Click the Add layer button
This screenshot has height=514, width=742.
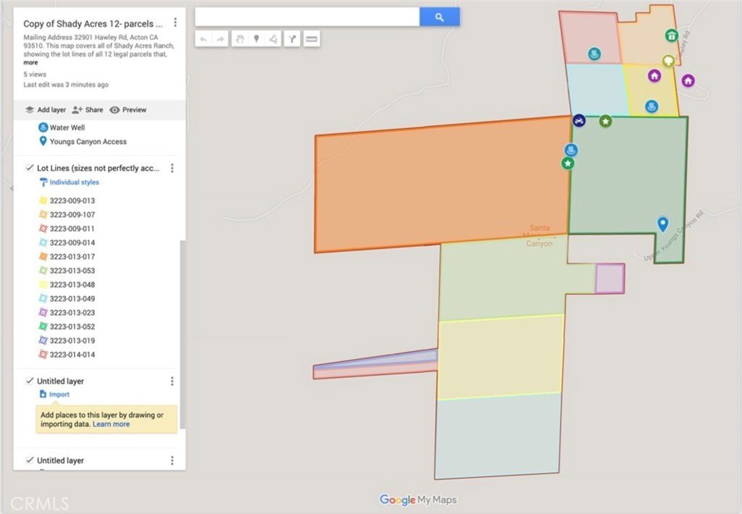click(x=45, y=110)
